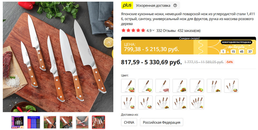Select Российская Федерация shipping origin
Viewport: 258px width, 130px height.
coord(162,122)
